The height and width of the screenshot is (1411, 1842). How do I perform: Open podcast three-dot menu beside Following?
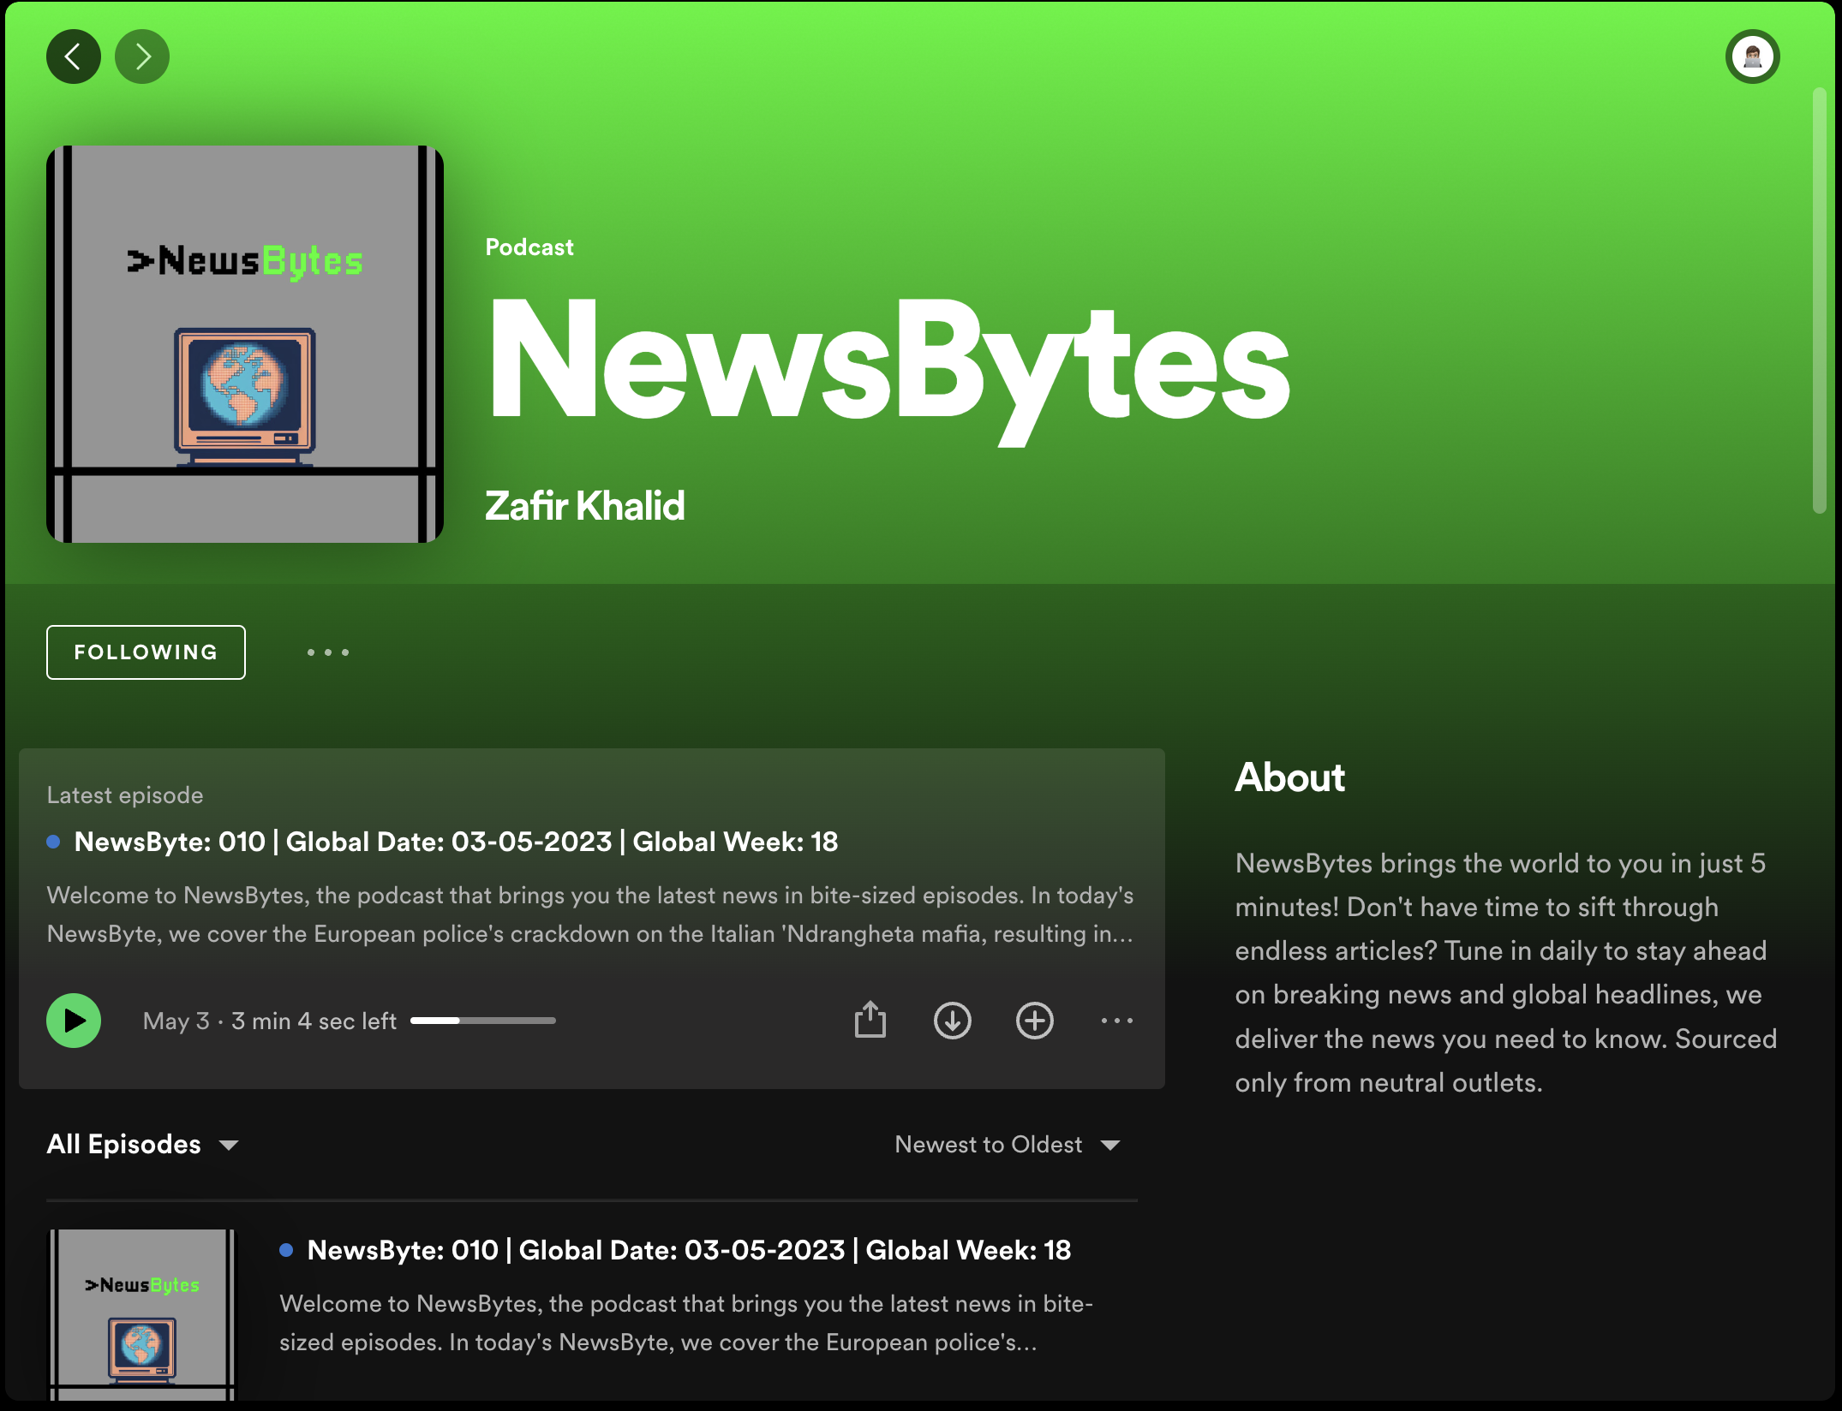(328, 652)
